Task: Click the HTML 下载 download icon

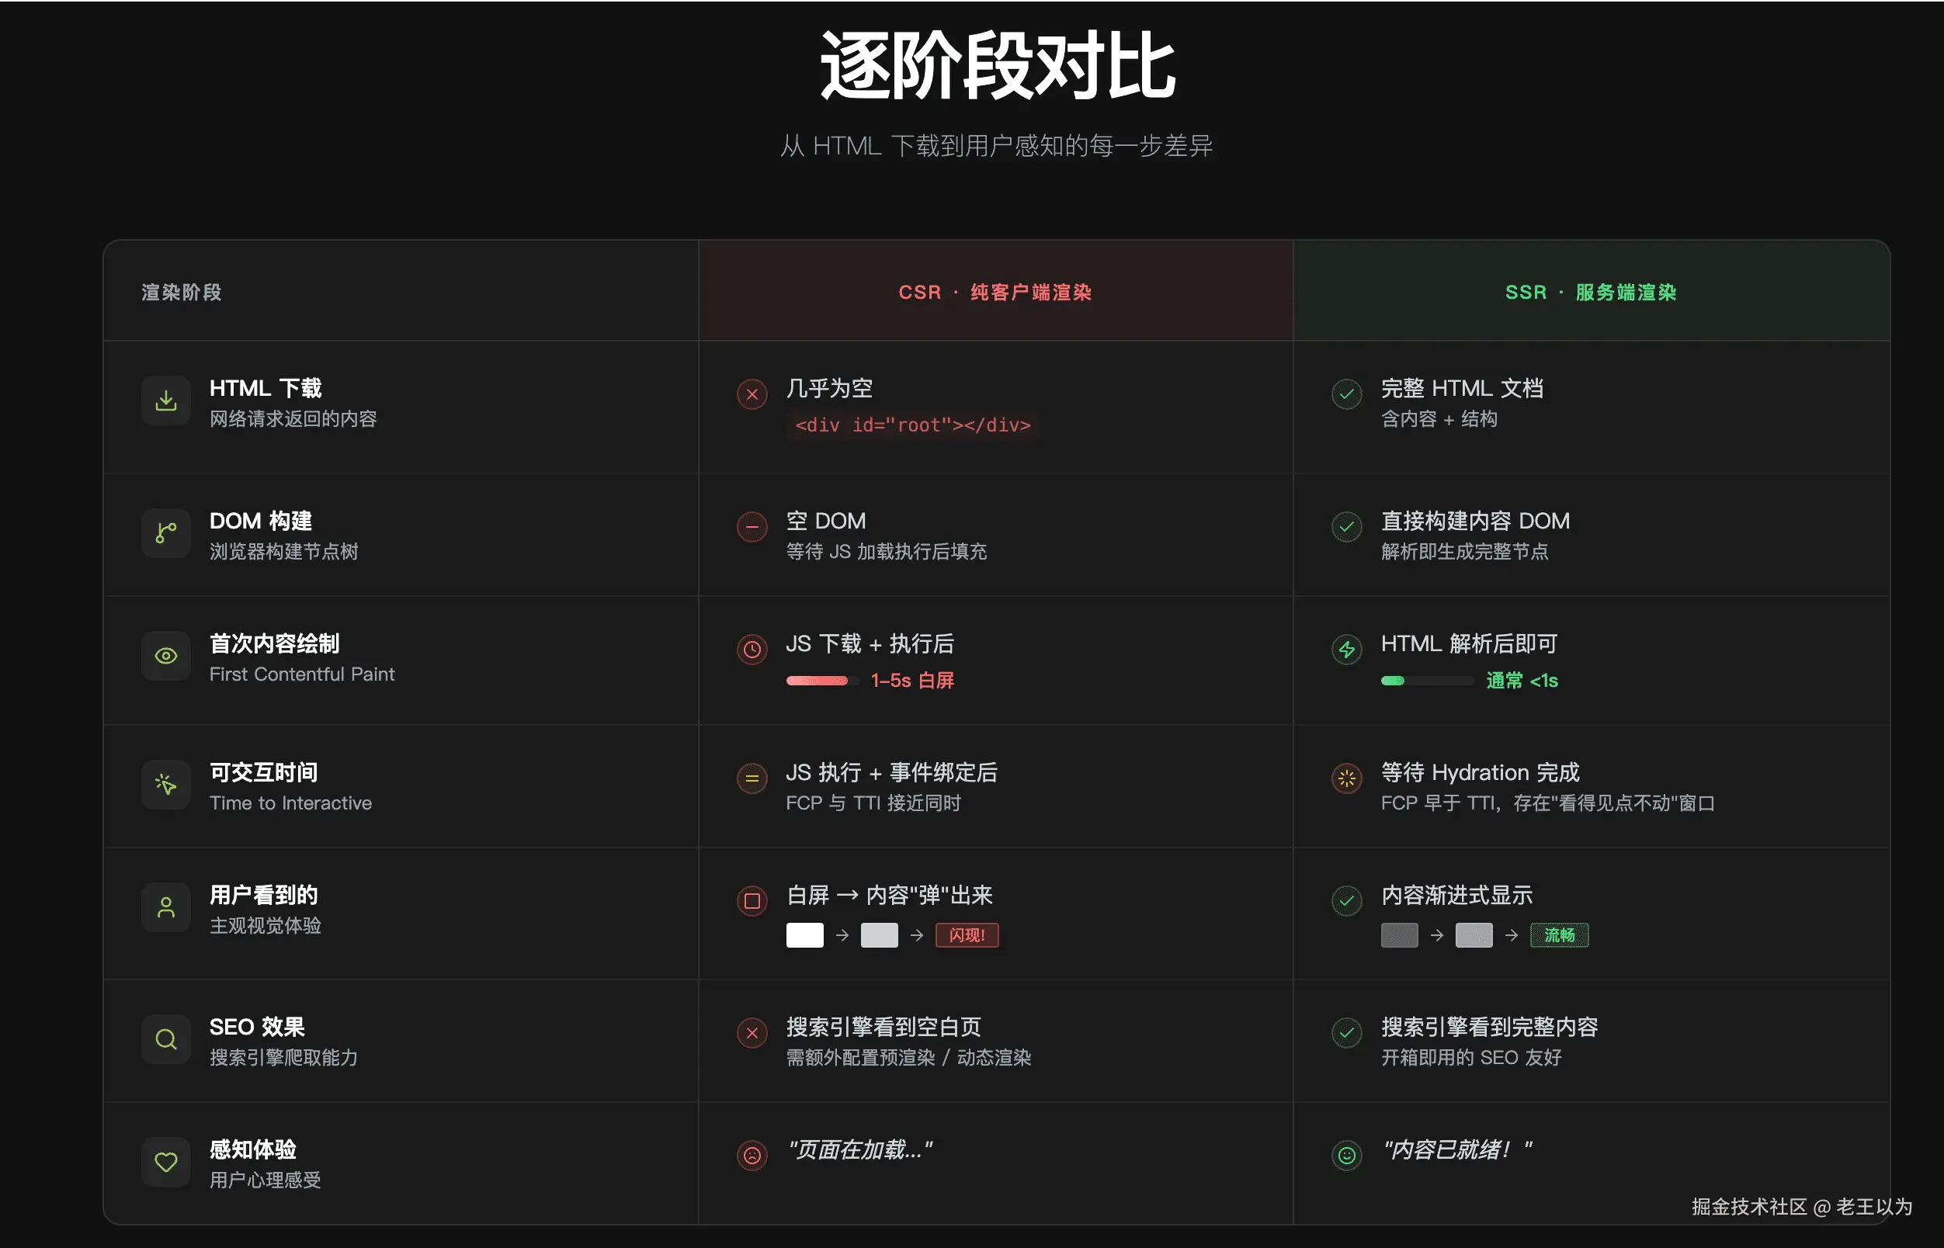Action: tap(166, 400)
